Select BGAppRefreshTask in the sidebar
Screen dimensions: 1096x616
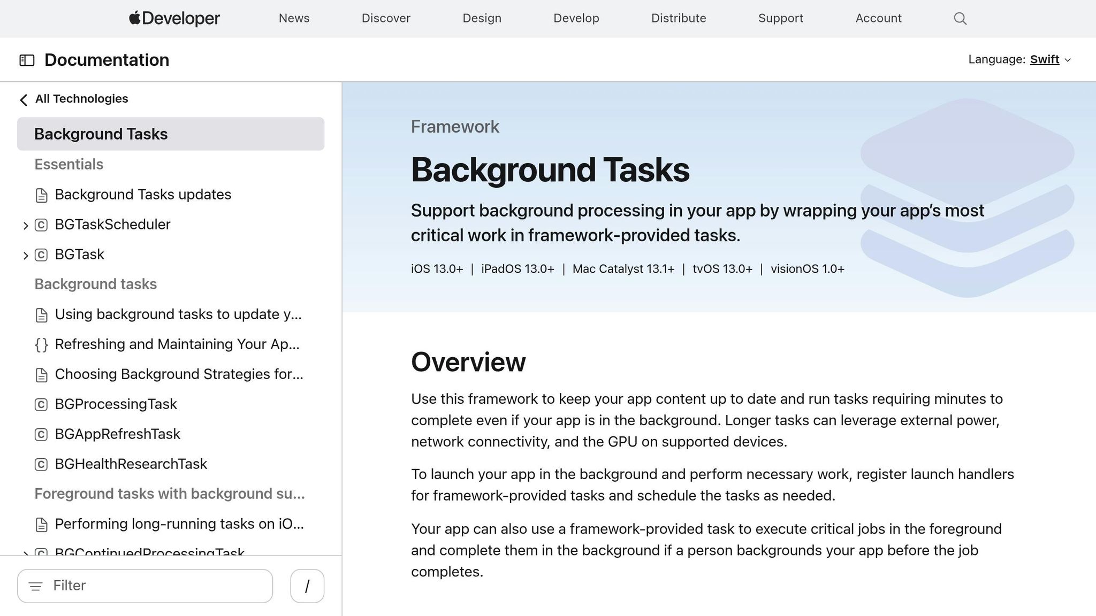click(118, 434)
